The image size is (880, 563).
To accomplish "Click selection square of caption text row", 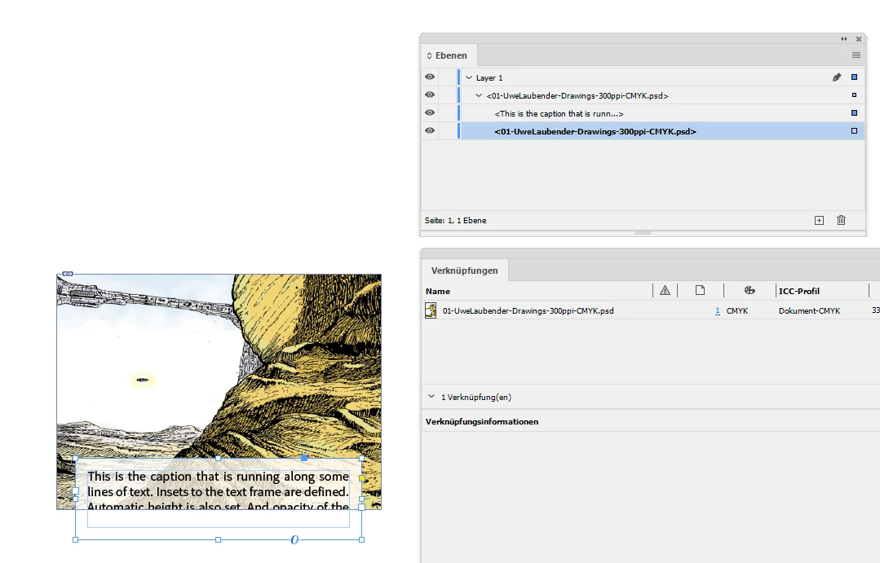I will (854, 113).
